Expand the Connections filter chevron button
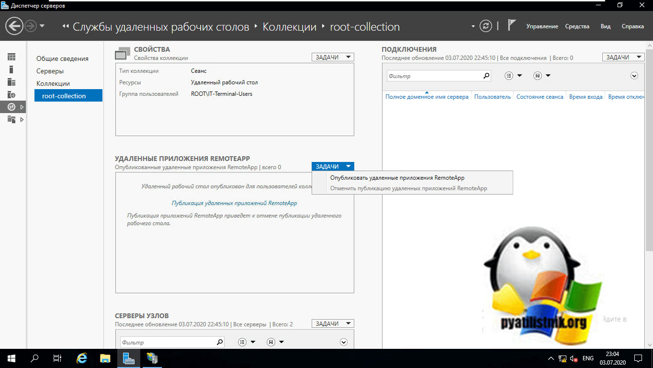653x368 pixels. (634, 76)
